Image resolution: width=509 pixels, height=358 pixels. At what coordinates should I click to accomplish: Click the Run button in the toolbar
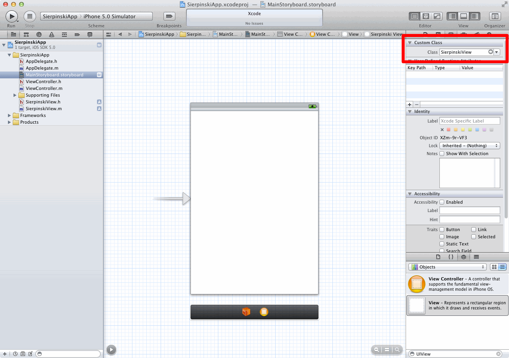pyautogui.click(x=12, y=16)
